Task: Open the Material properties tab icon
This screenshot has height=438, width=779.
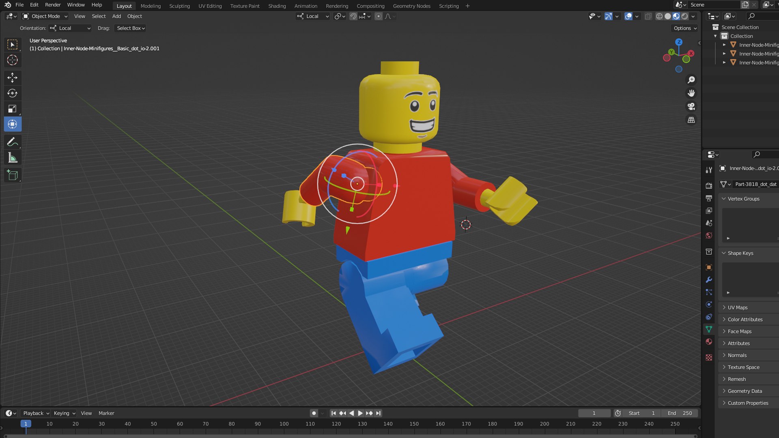Action: 709,341
